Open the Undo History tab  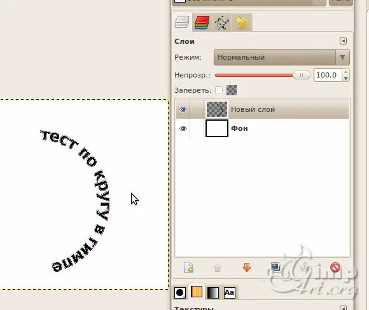click(242, 23)
